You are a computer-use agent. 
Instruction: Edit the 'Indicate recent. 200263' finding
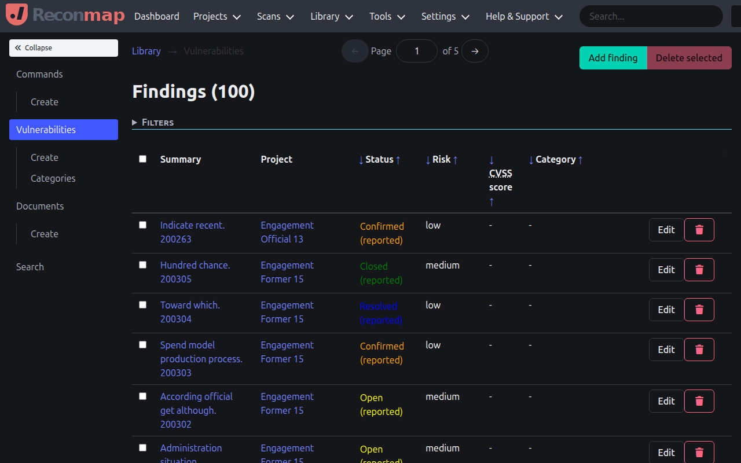coord(666,230)
